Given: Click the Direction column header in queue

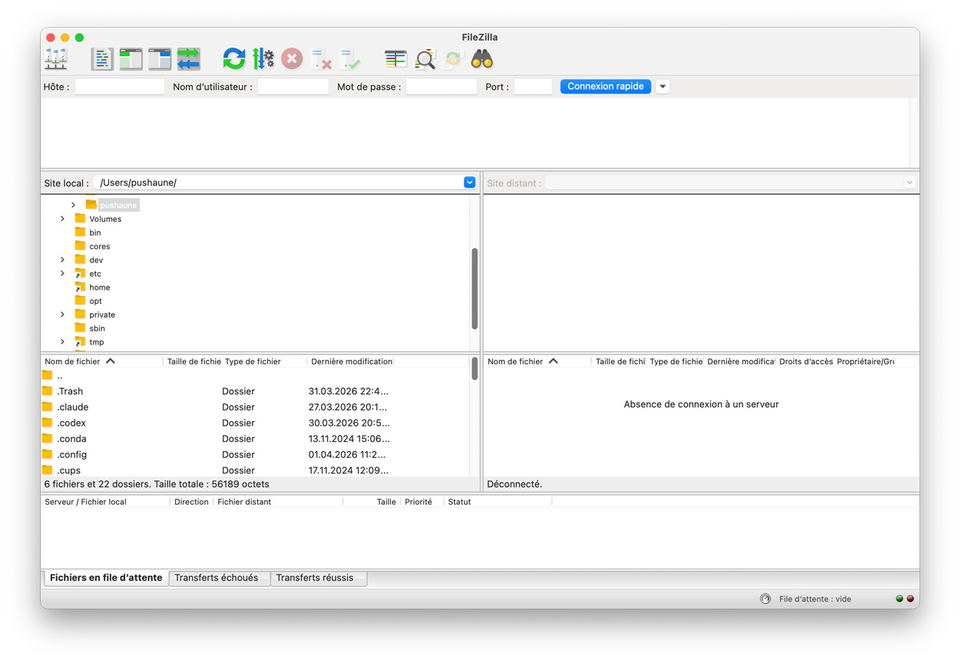Looking at the screenshot, I should (x=191, y=502).
